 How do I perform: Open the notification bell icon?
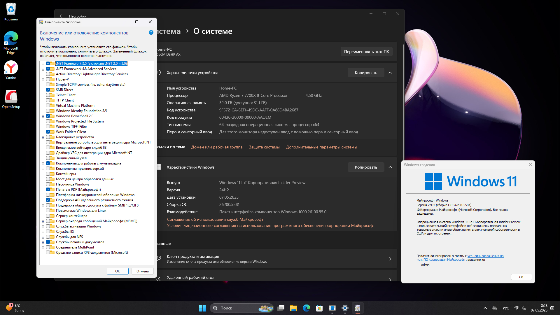click(x=552, y=308)
